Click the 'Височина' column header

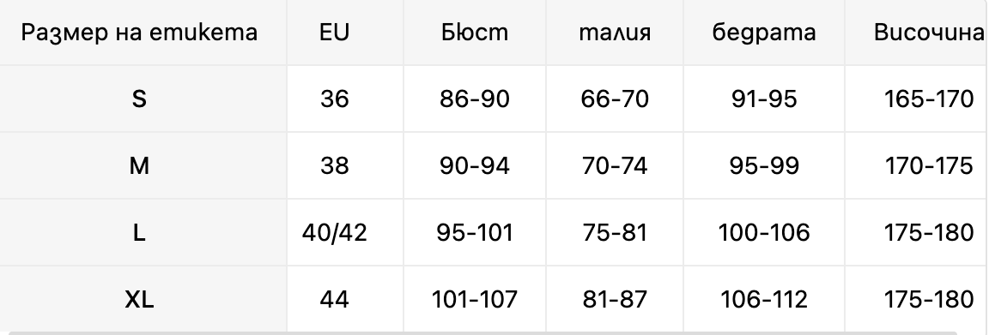928,33
